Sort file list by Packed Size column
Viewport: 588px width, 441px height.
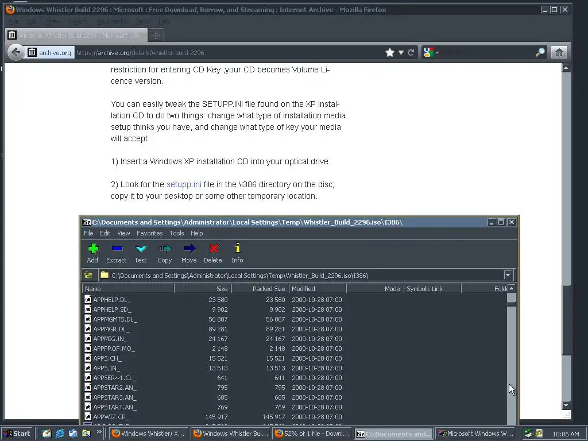pyautogui.click(x=260, y=289)
